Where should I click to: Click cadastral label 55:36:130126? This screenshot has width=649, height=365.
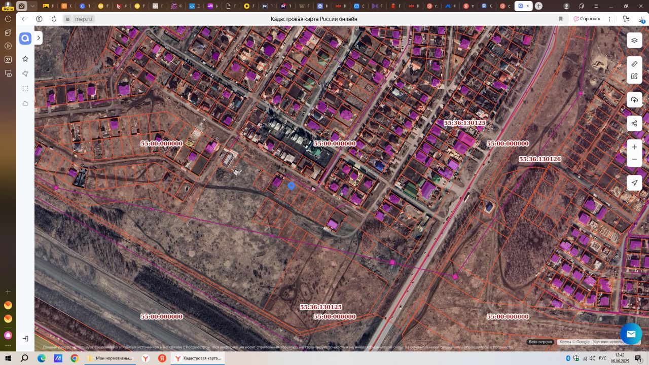539,159
